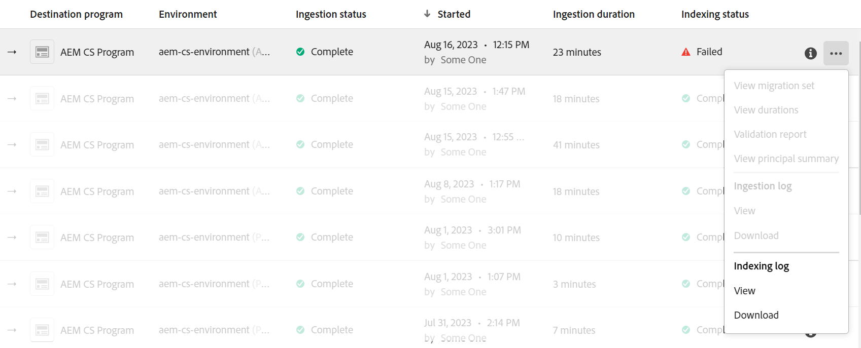
Task: Click the program icon in the Aug 8 row
Action: tap(42, 191)
